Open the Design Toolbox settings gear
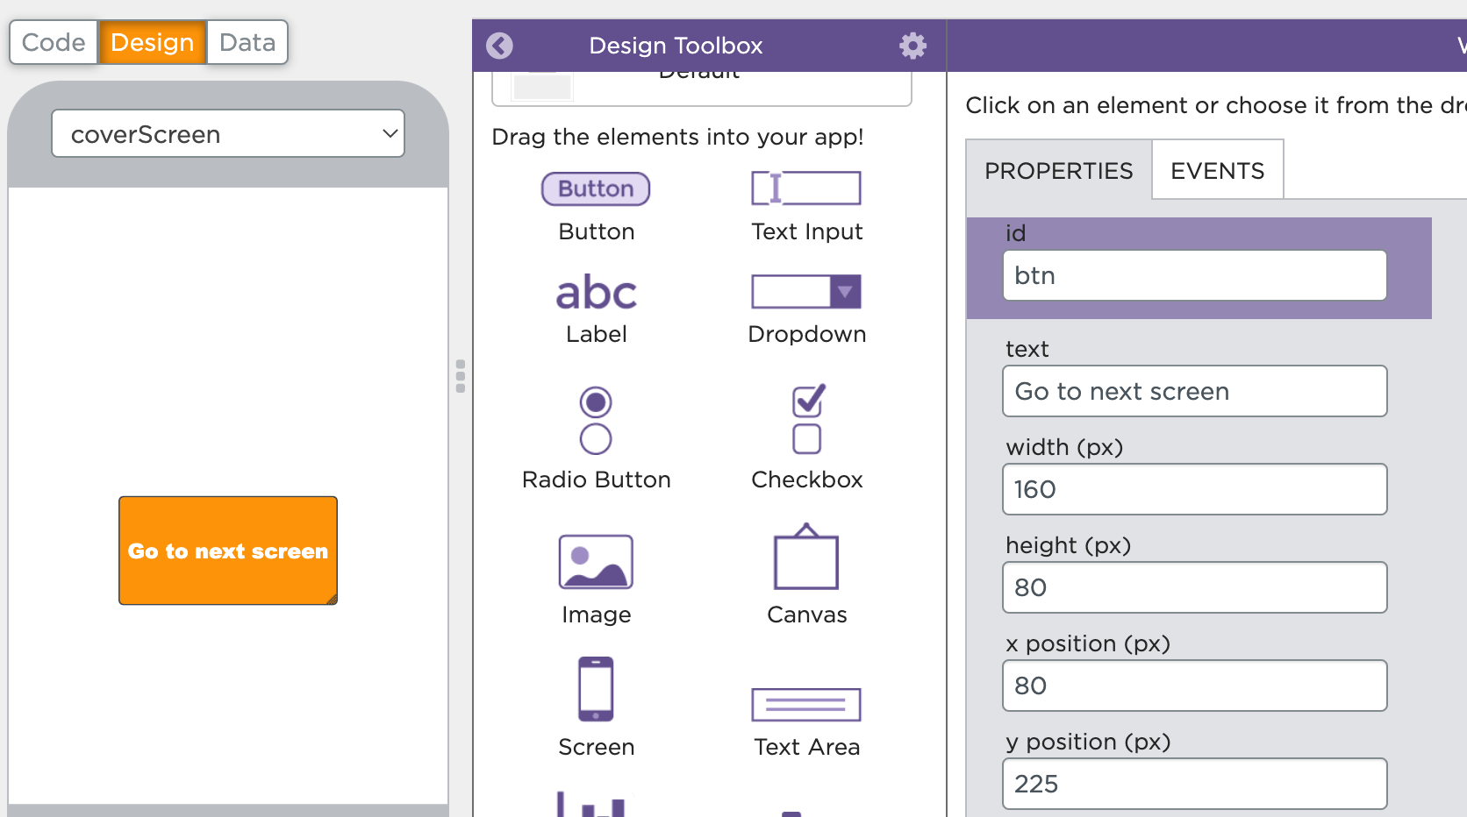This screenshot has height=817, width=1467. coord(912,46)
